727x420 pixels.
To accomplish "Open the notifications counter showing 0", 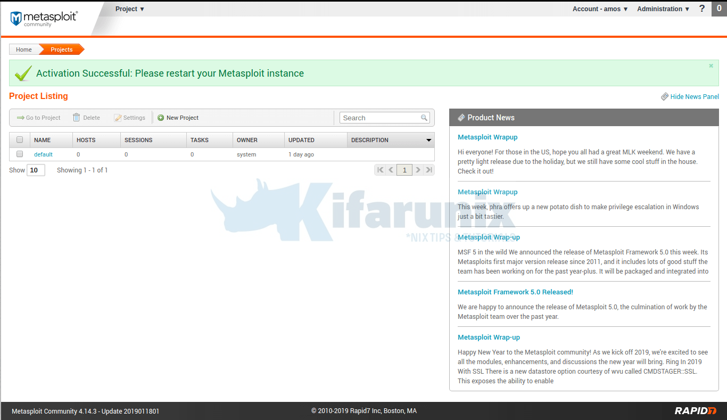I will click(x=719, y=8).
